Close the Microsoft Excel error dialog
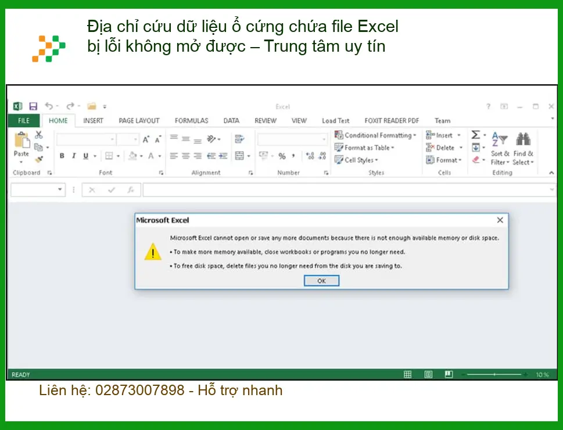This screenshot has width=563, height=430. coord(500,220)
